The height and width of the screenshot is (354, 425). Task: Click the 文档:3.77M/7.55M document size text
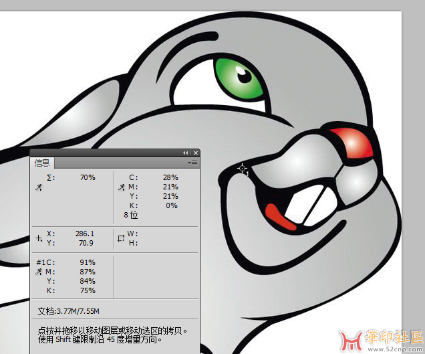click(69, 311)
